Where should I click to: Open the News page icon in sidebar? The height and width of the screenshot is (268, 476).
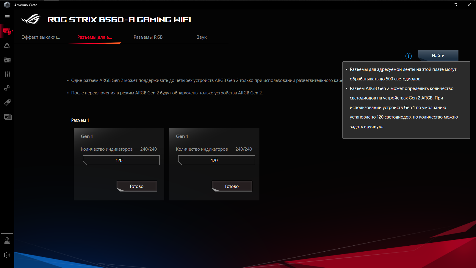point(8,117)
